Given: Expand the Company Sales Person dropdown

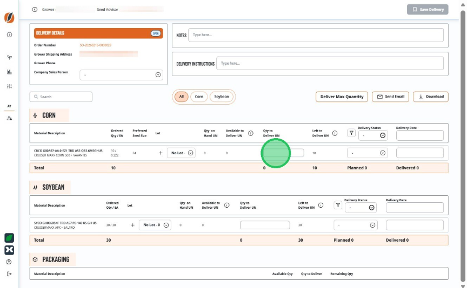Looking at the screenshot, I should pyautogui.click(x=121, y=75).
